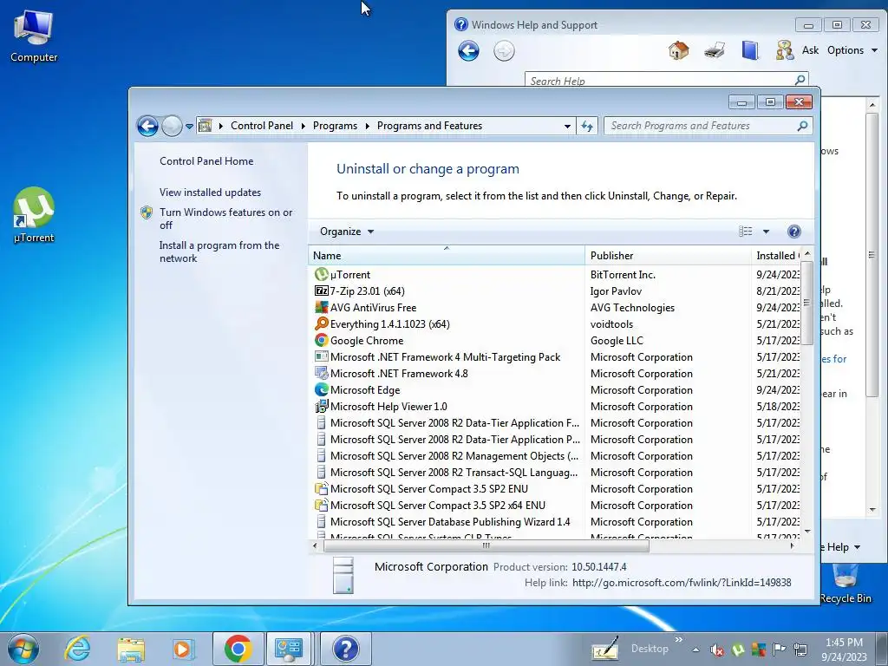Select Programs in the address breadcrumb

335,126
